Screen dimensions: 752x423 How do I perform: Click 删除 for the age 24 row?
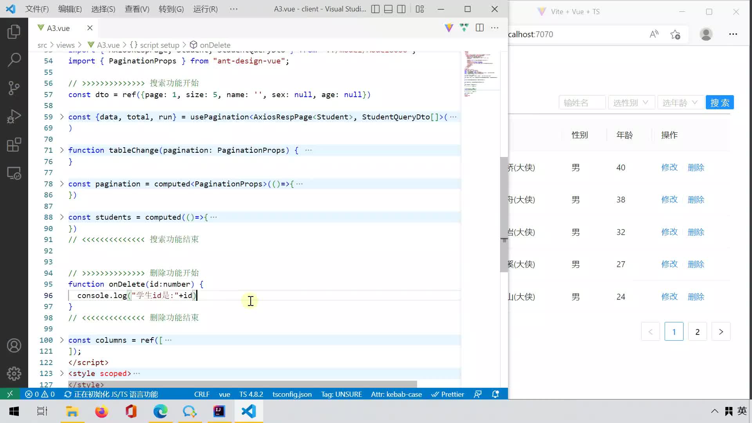[x=696, y=297]
